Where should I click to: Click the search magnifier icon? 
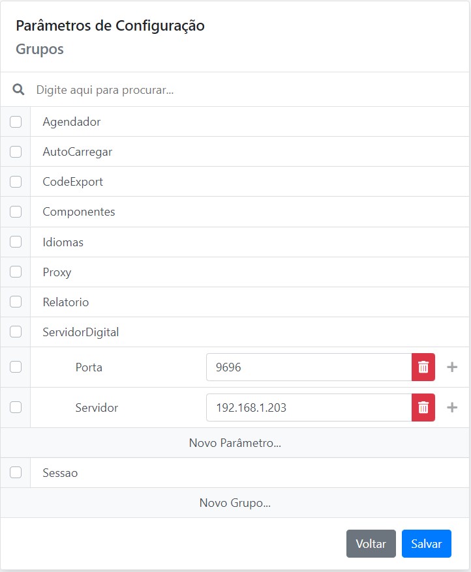coord(18,90)
